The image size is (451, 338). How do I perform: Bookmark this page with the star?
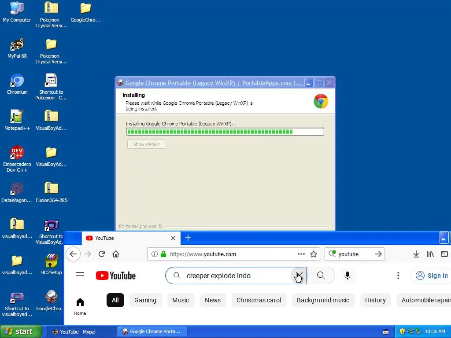tap(314, 254)
